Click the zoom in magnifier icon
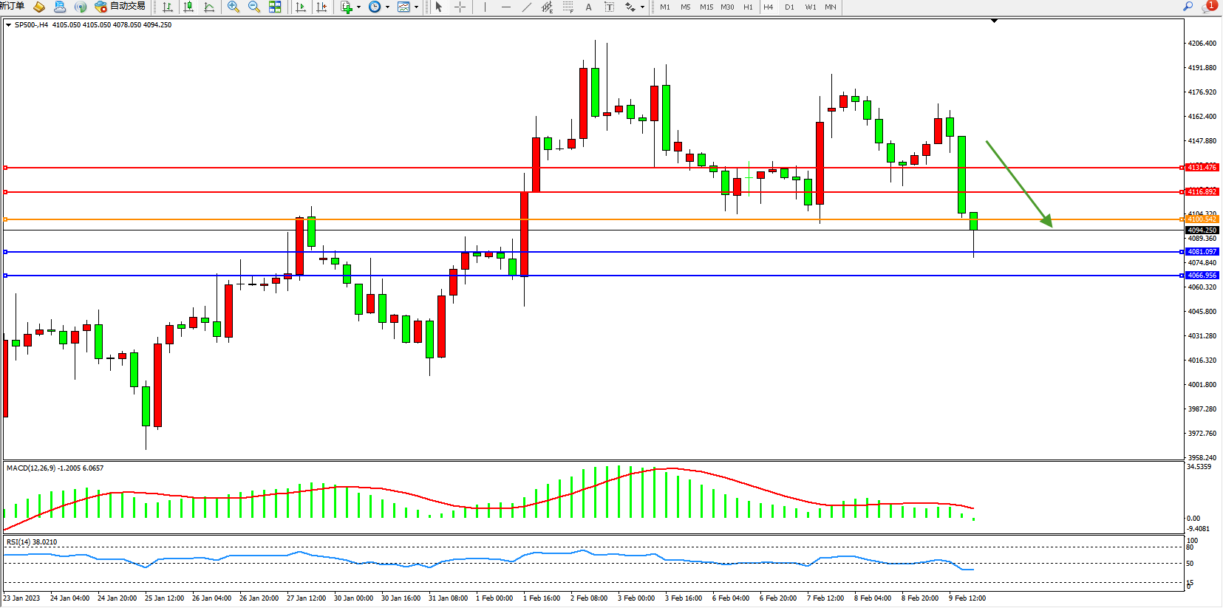Screen dimensions: 1223x608 point(234,7)
